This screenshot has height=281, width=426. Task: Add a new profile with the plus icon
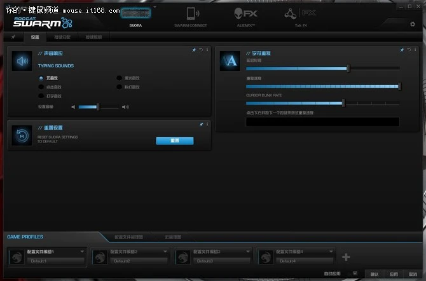346,257
